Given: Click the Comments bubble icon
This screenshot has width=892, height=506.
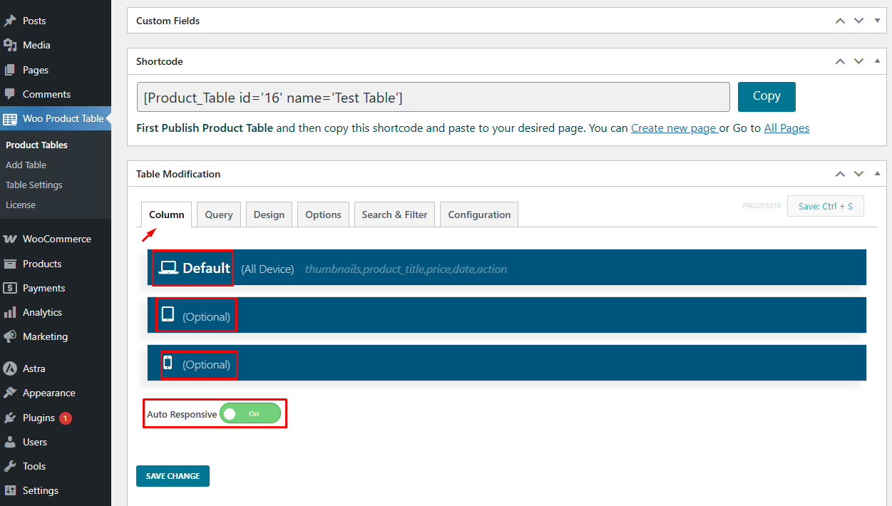Looking at the screenshot, I should (10, 94).
